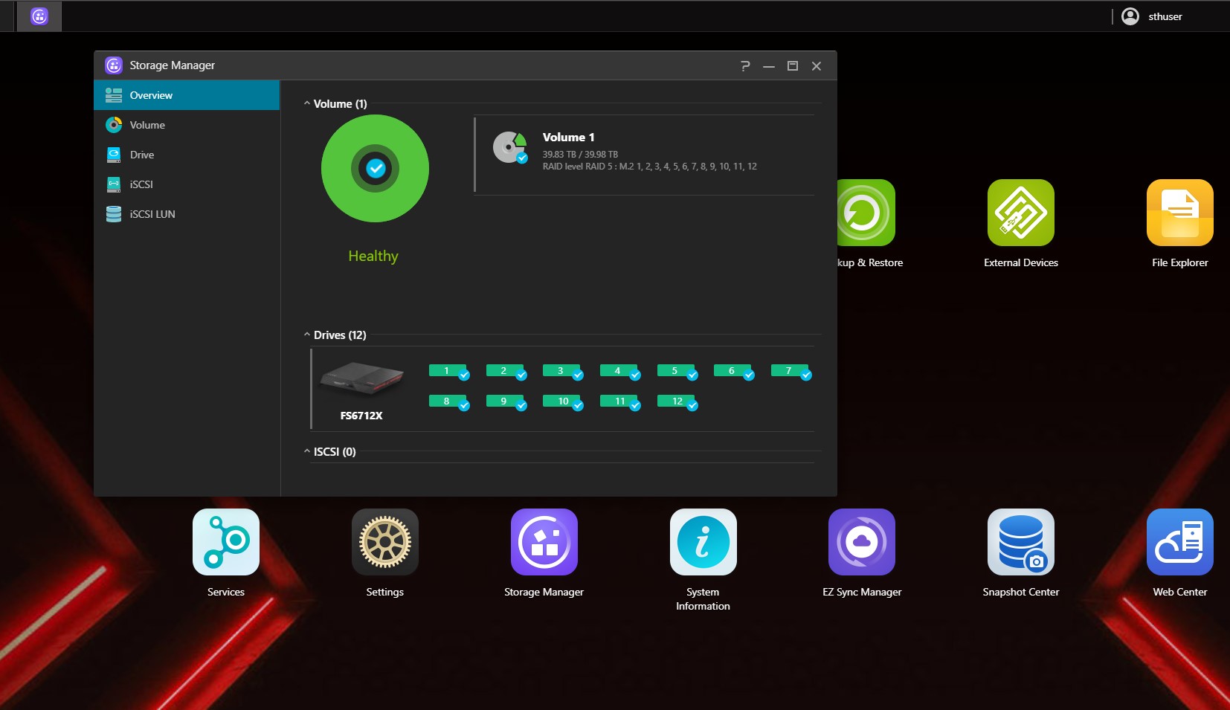1230x710 pixels.
Task: Open EZ Sync Manager app icon
Action: coord(862,542)
